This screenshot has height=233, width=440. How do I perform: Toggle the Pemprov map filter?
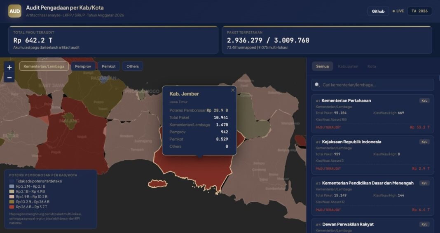coord(83,66)
